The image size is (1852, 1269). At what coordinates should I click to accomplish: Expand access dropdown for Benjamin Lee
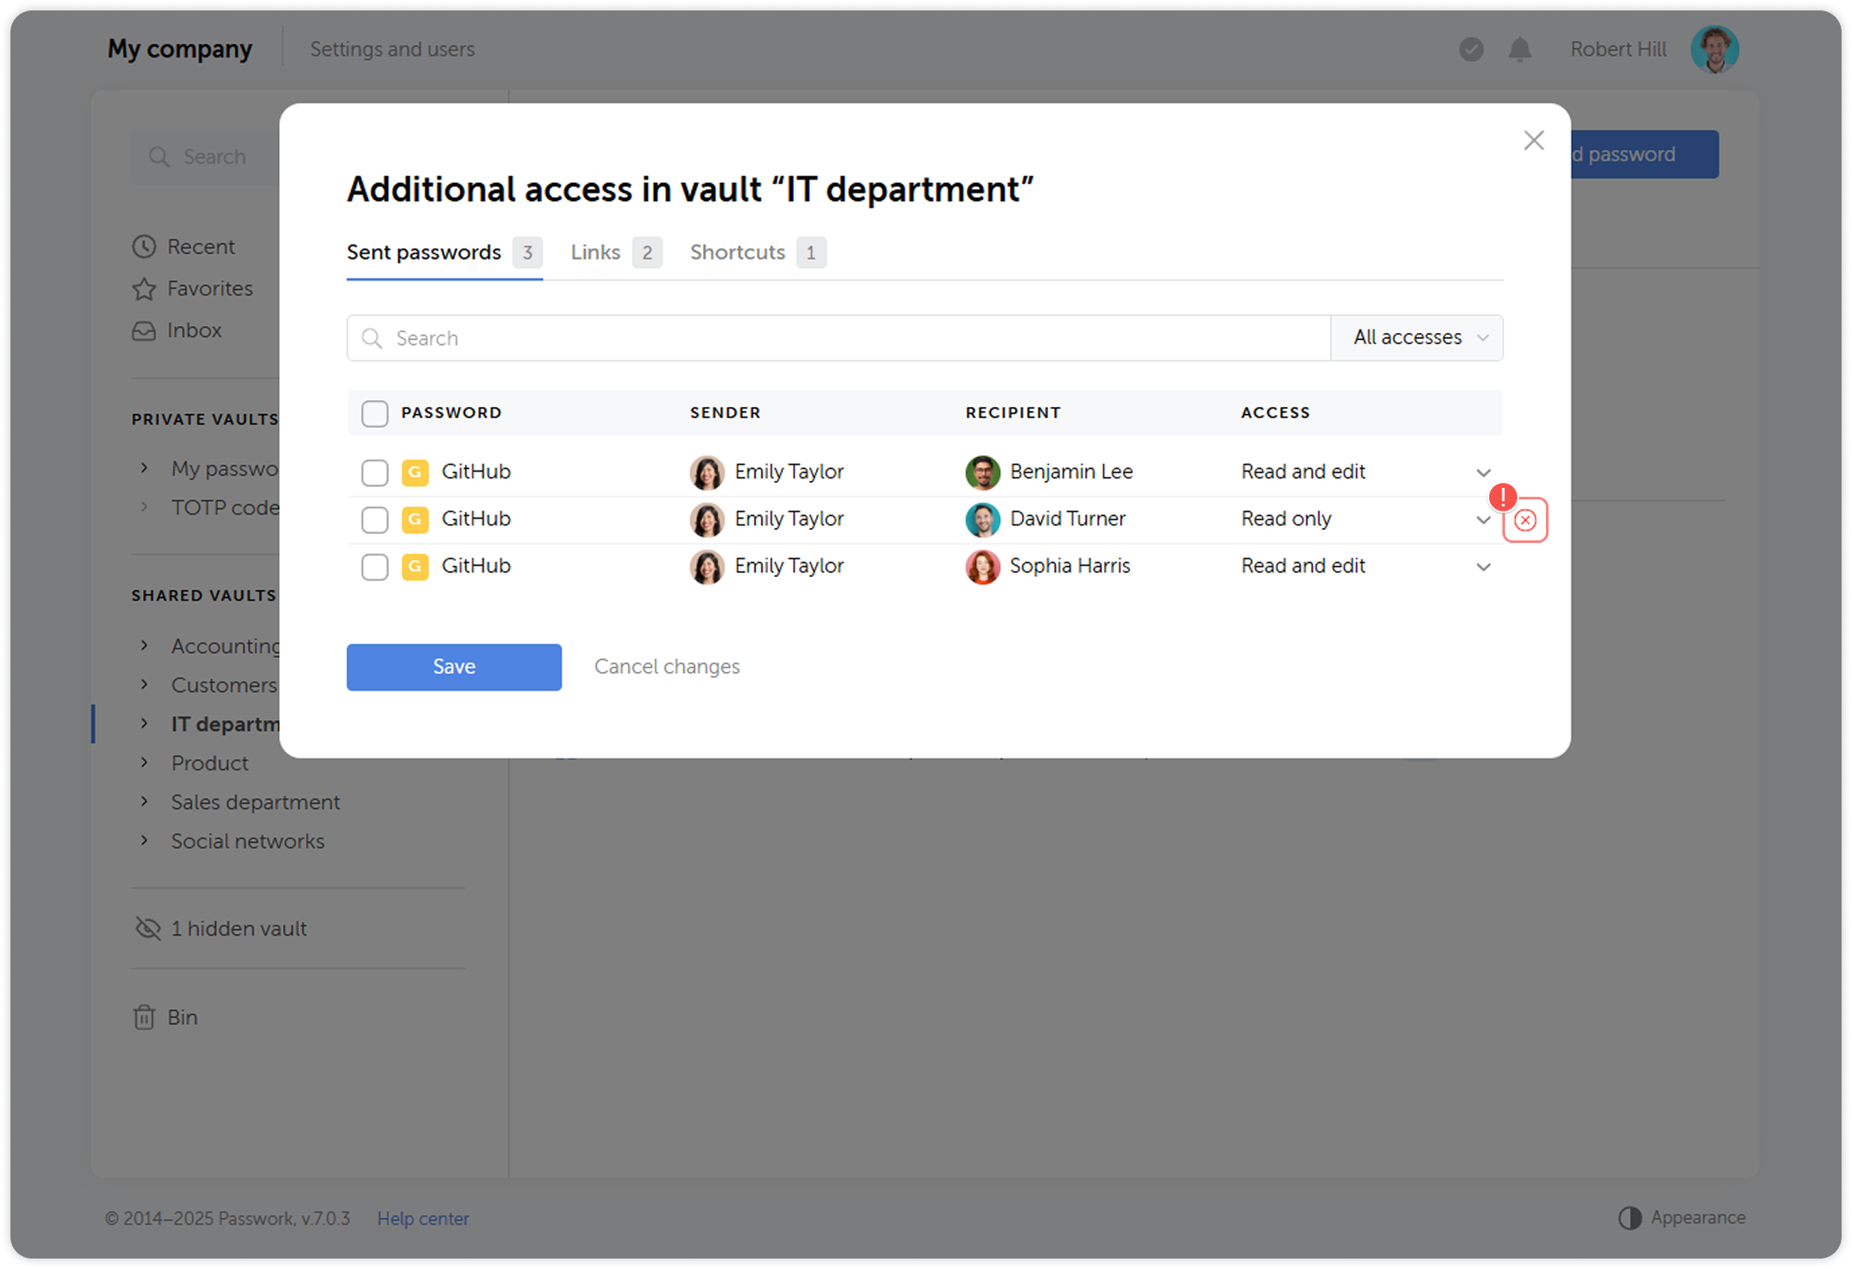point(1482,472)
